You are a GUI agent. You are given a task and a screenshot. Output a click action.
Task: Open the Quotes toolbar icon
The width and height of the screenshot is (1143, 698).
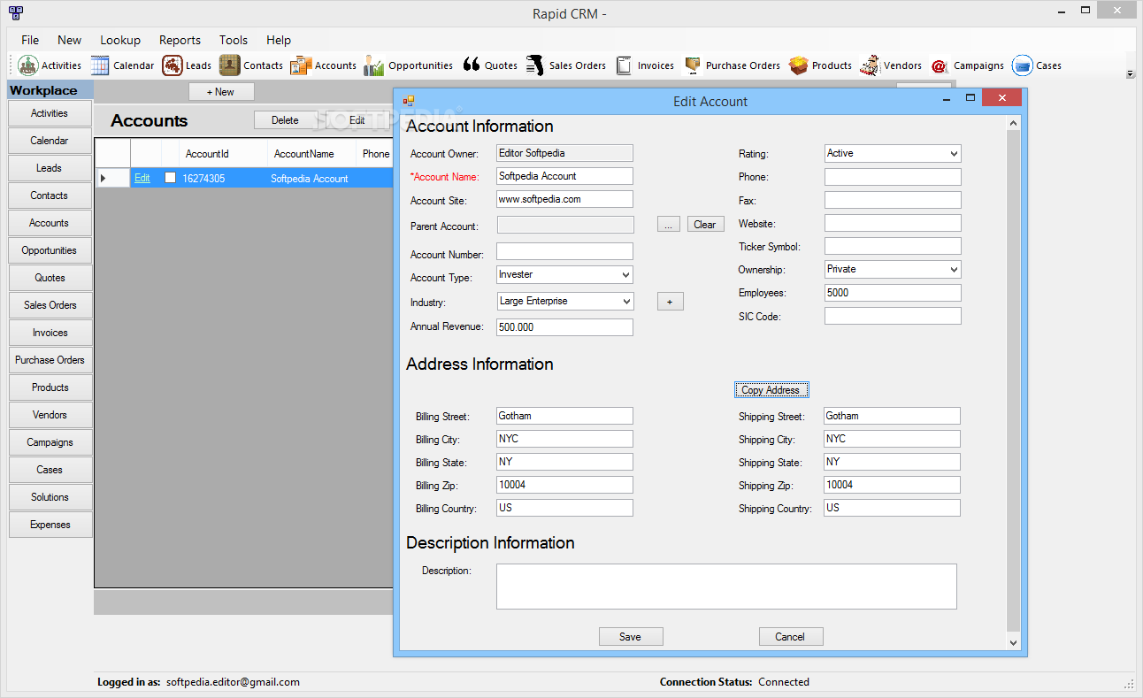coord(490,65)
